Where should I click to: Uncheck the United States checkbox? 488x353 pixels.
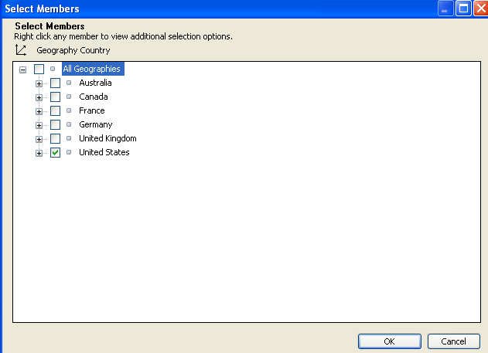pos(55,153)
